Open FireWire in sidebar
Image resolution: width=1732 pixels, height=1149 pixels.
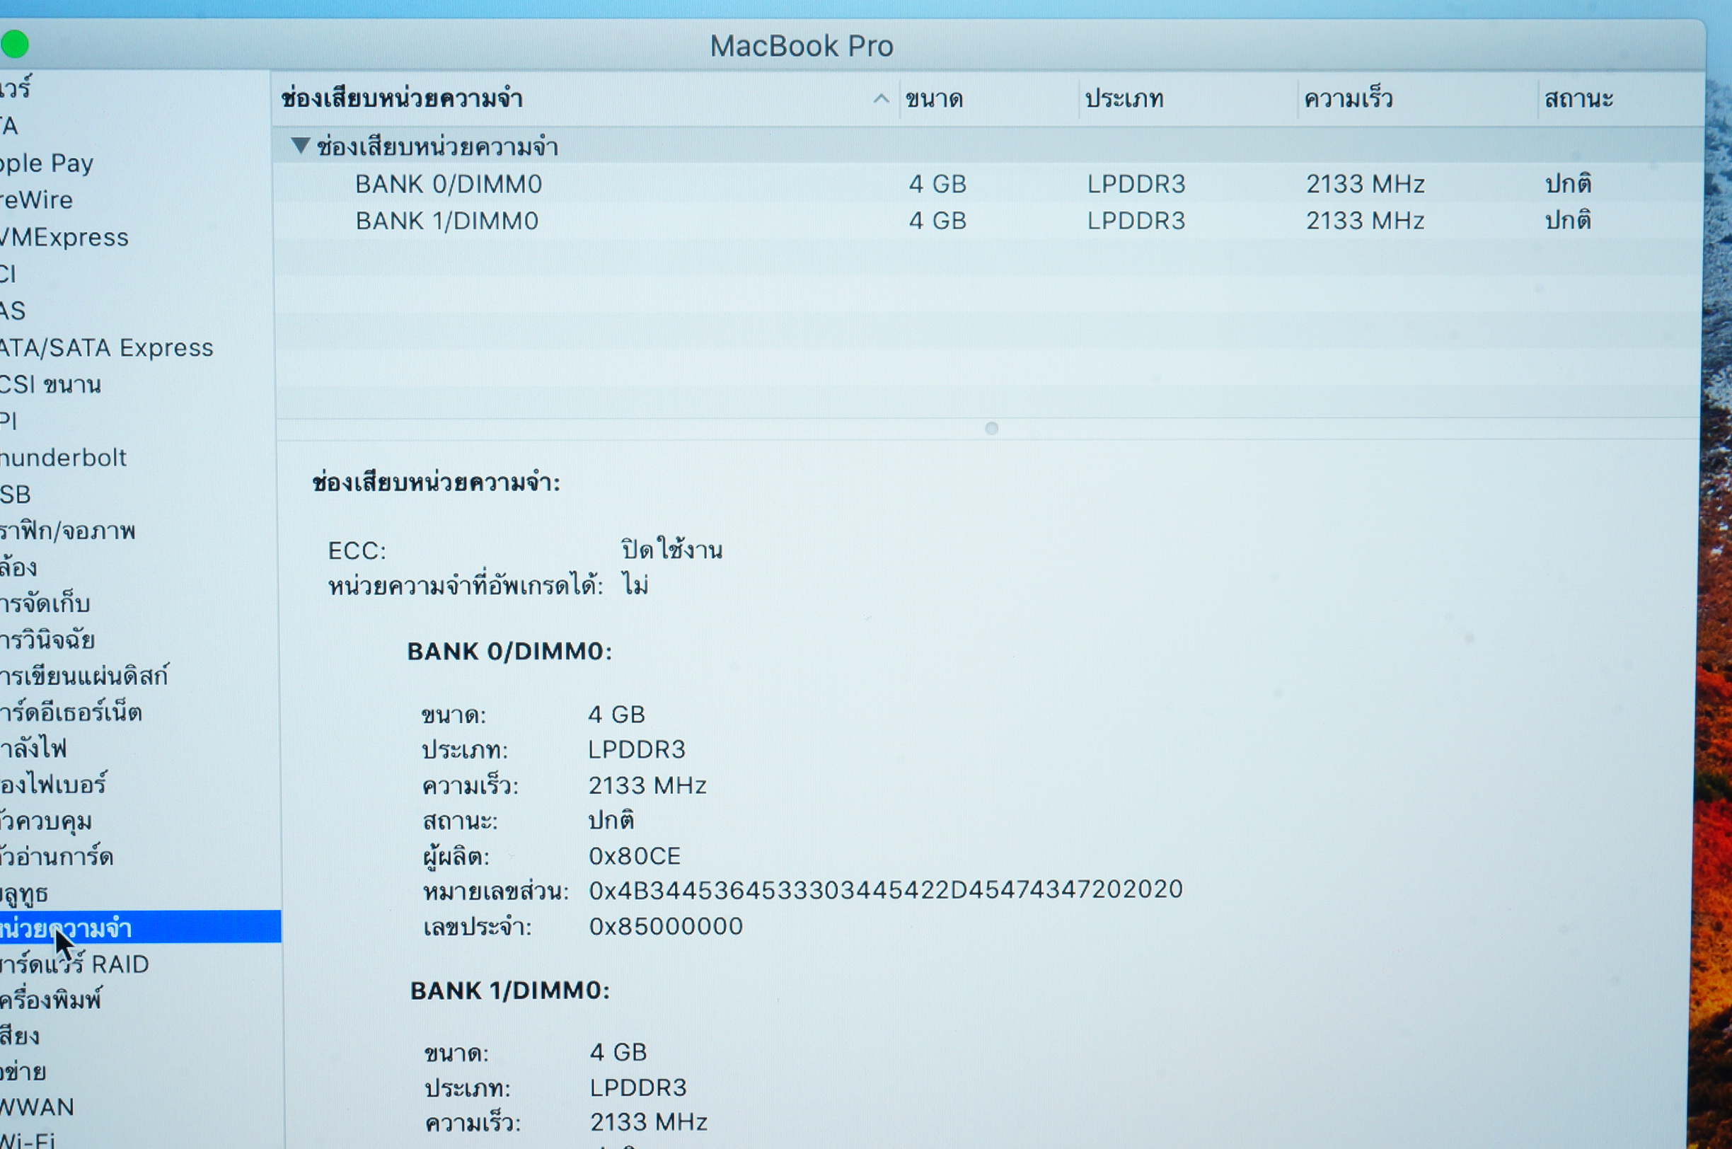coord(37,200)
